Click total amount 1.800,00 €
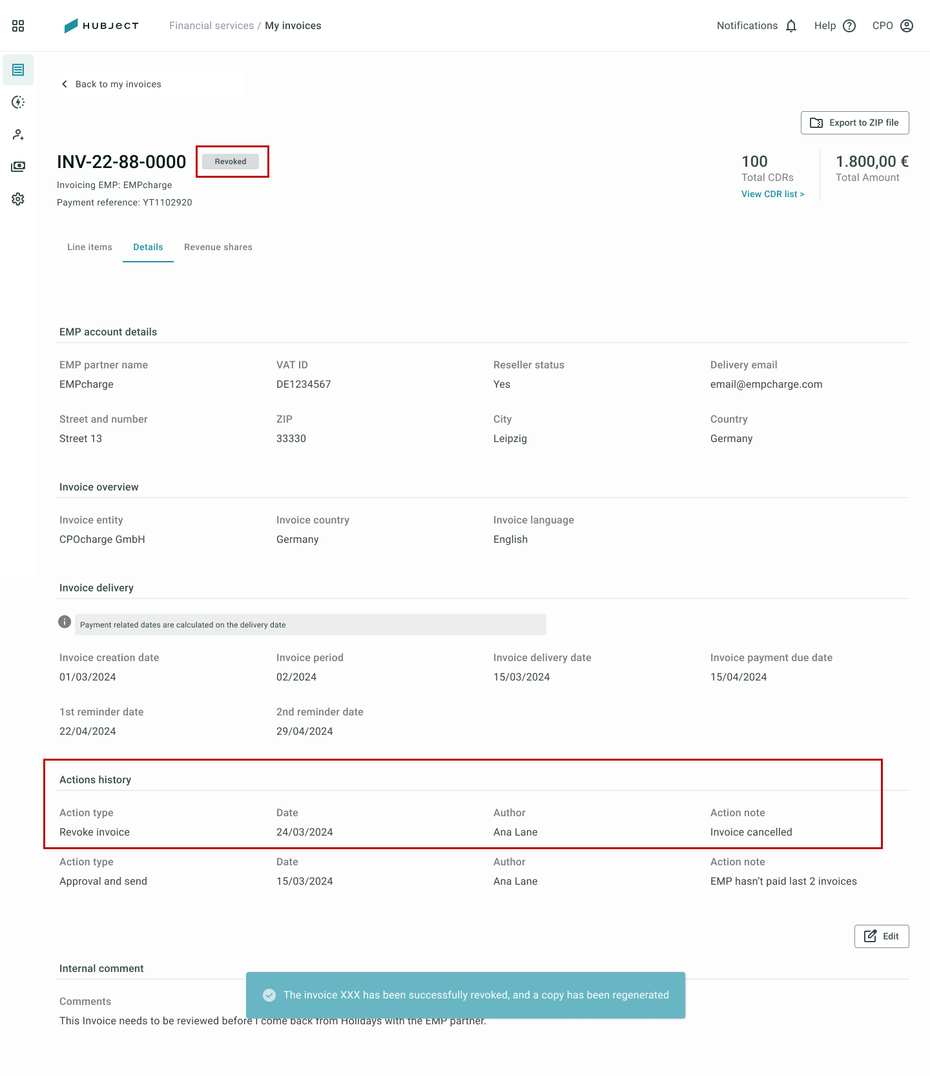 click(872, 162)
